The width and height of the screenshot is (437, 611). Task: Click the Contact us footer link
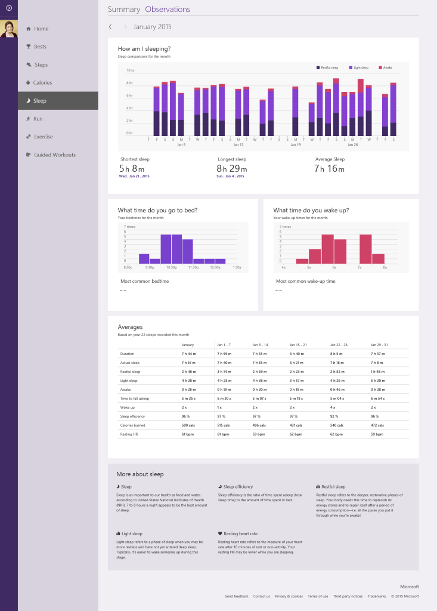pos(262,596)
